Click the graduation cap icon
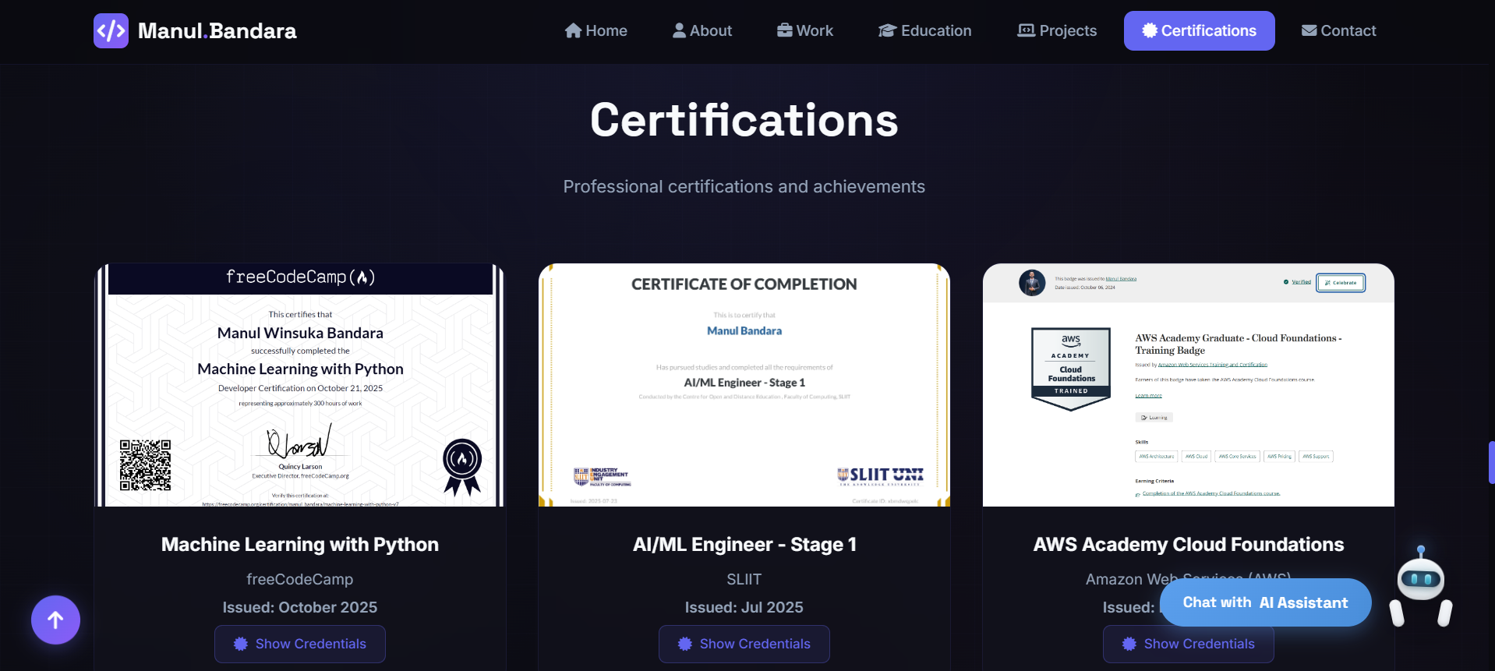 [x=888, y=30]
